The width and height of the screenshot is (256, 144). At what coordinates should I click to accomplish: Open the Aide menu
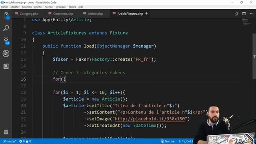81,7
